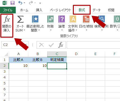Open the 文字列操作 functions icon

tap(73, 19)
